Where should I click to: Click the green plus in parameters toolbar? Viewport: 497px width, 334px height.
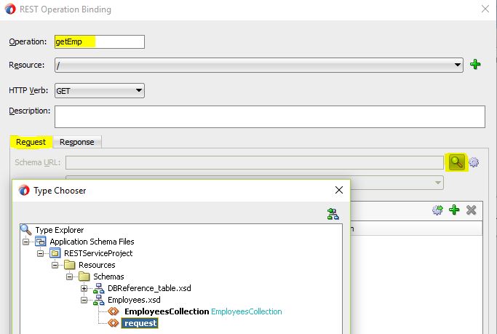(454, 210)
